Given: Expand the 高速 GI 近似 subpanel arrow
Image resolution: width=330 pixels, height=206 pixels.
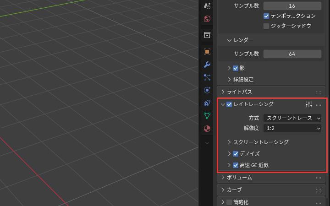Looking at the screenshot, I should [x=229, y=165].
